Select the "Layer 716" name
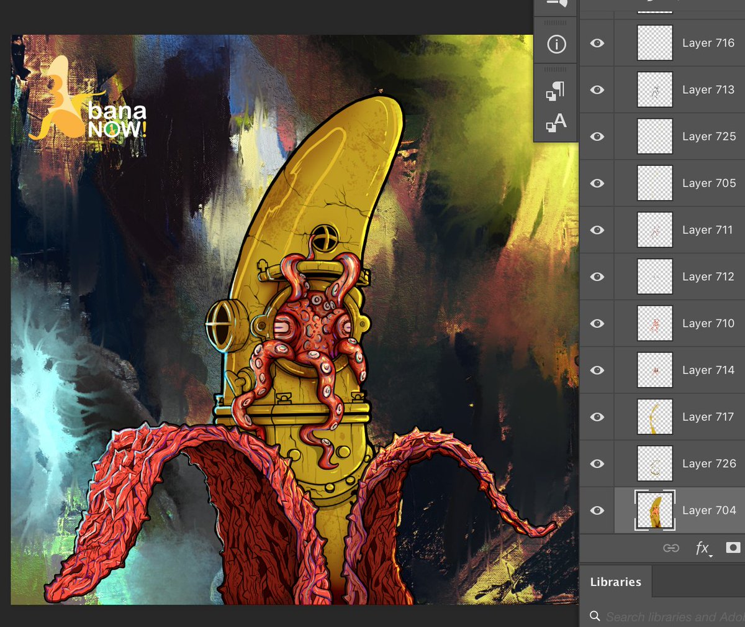745x627 pixels. 708,43
